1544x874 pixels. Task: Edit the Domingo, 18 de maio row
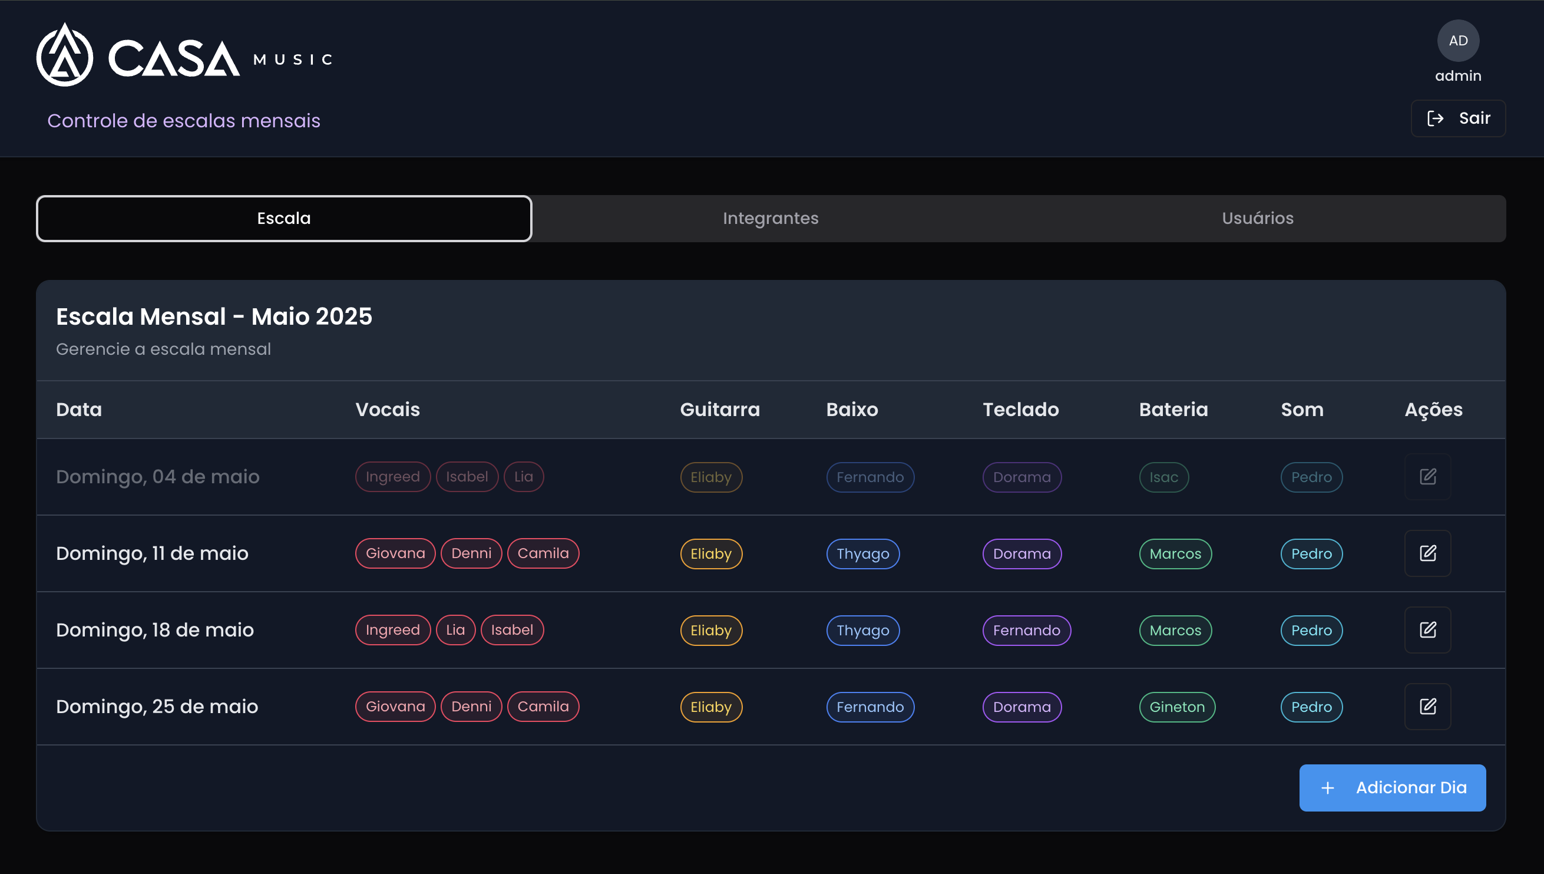point(1427,629)
